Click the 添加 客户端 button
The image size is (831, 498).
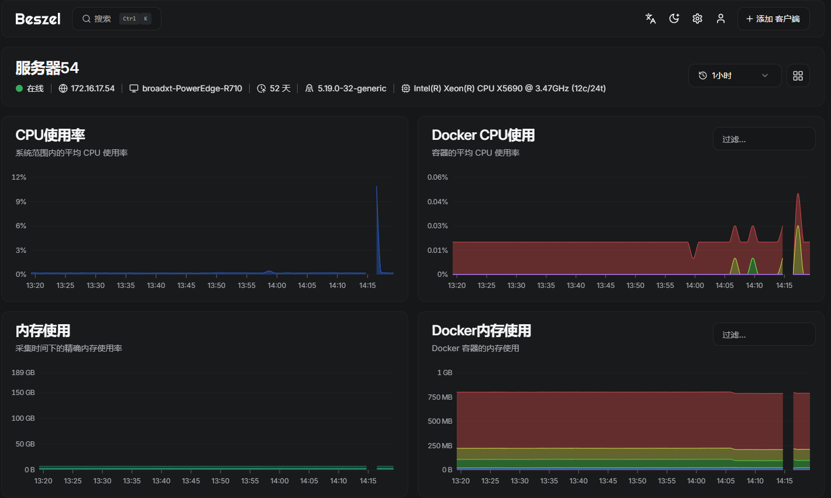(x=773, y=19)
